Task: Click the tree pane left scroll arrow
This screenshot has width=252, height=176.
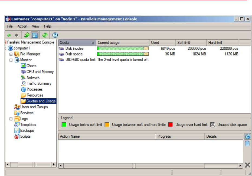Action: pyautogui.click(x=8, y=165)
